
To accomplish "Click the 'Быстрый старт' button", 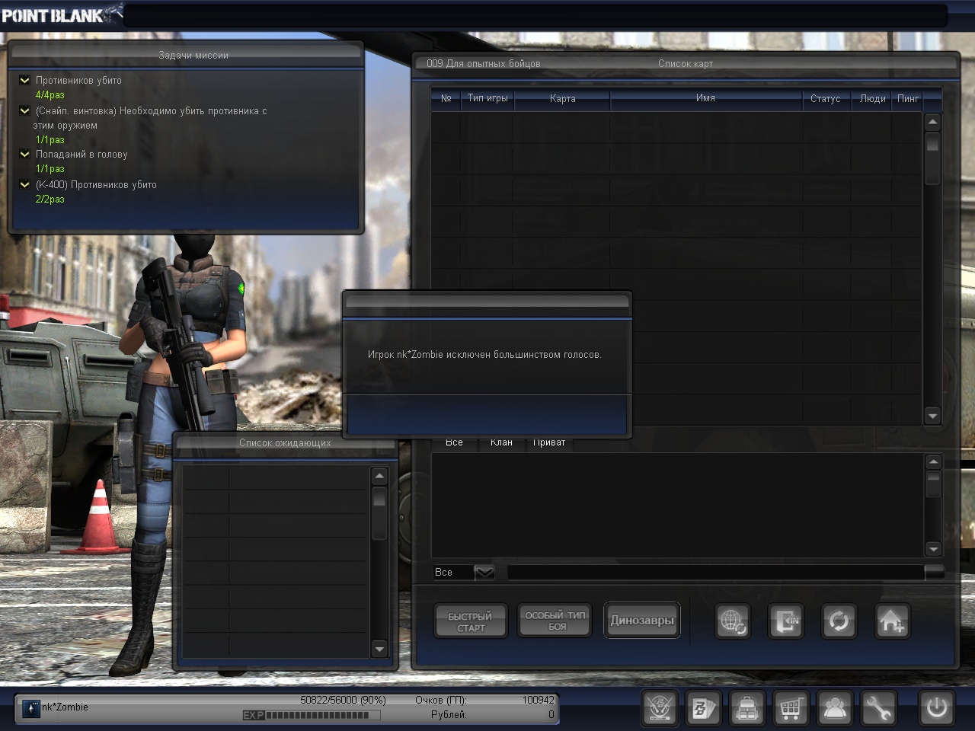I will 471,621.
